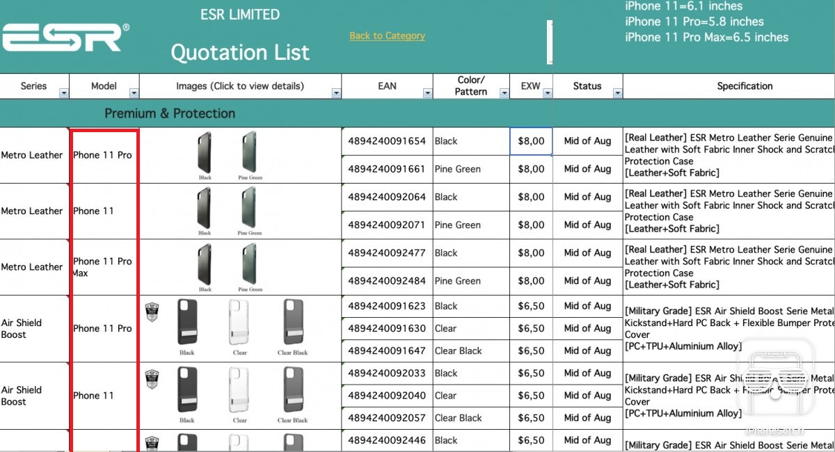The width and height of the screenshot is (835, 452).
Task: Follow the Back to Category link
Action: [x=387, y=35]
